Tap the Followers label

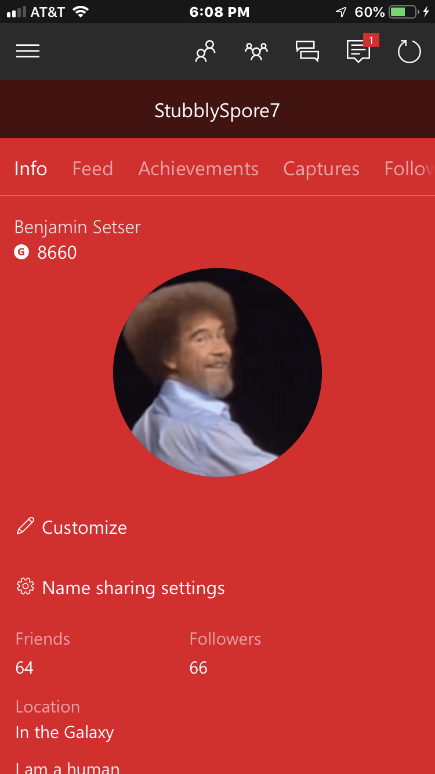(225, 639)
